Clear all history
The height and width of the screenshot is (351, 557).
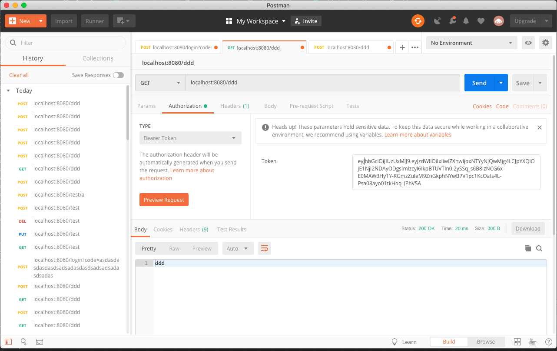pyautogui.click(x=19, y=75)
